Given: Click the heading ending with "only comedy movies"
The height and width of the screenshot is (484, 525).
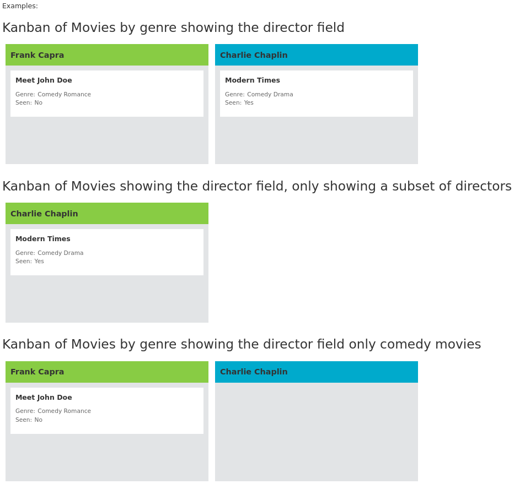Looking at the screenshot, I should click(241, 344).
